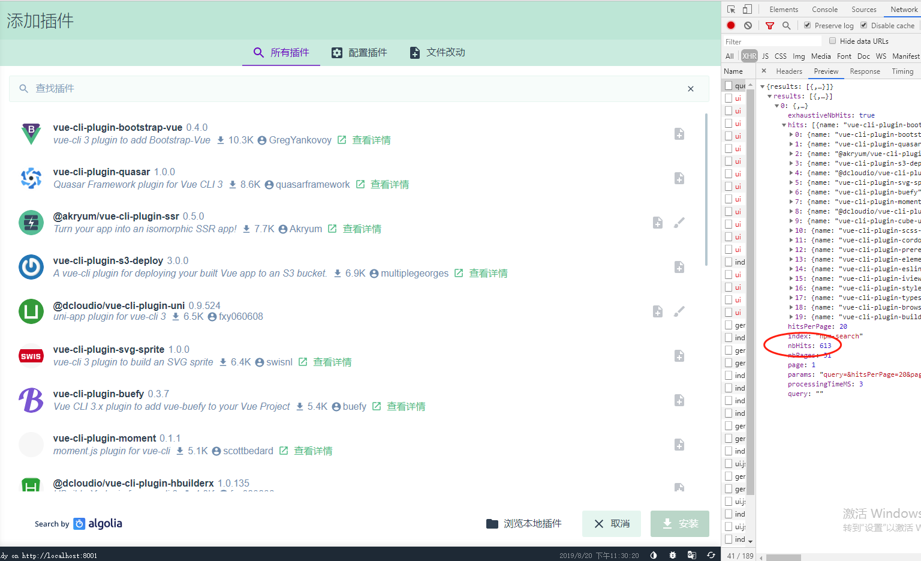Image resolution: width=921 pixels, height=561 pixels.
Task: Click the add icon for vue-cli-plugin-svg-sprite
Action: click(679, 356)
